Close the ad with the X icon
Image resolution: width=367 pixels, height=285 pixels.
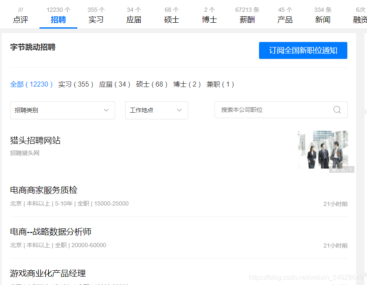pyautogui.click(x=350, y=169)
